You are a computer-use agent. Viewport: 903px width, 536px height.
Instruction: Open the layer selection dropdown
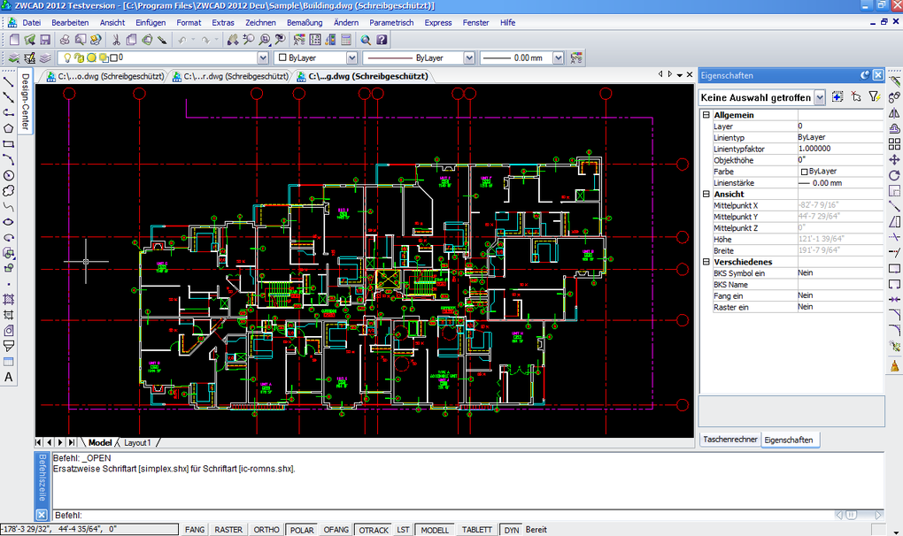click(262, 57)
